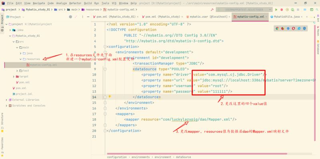Collapse the dataSource fold marker on line 9
Viewport: 320px width, 159px height.
coord(105,69)
